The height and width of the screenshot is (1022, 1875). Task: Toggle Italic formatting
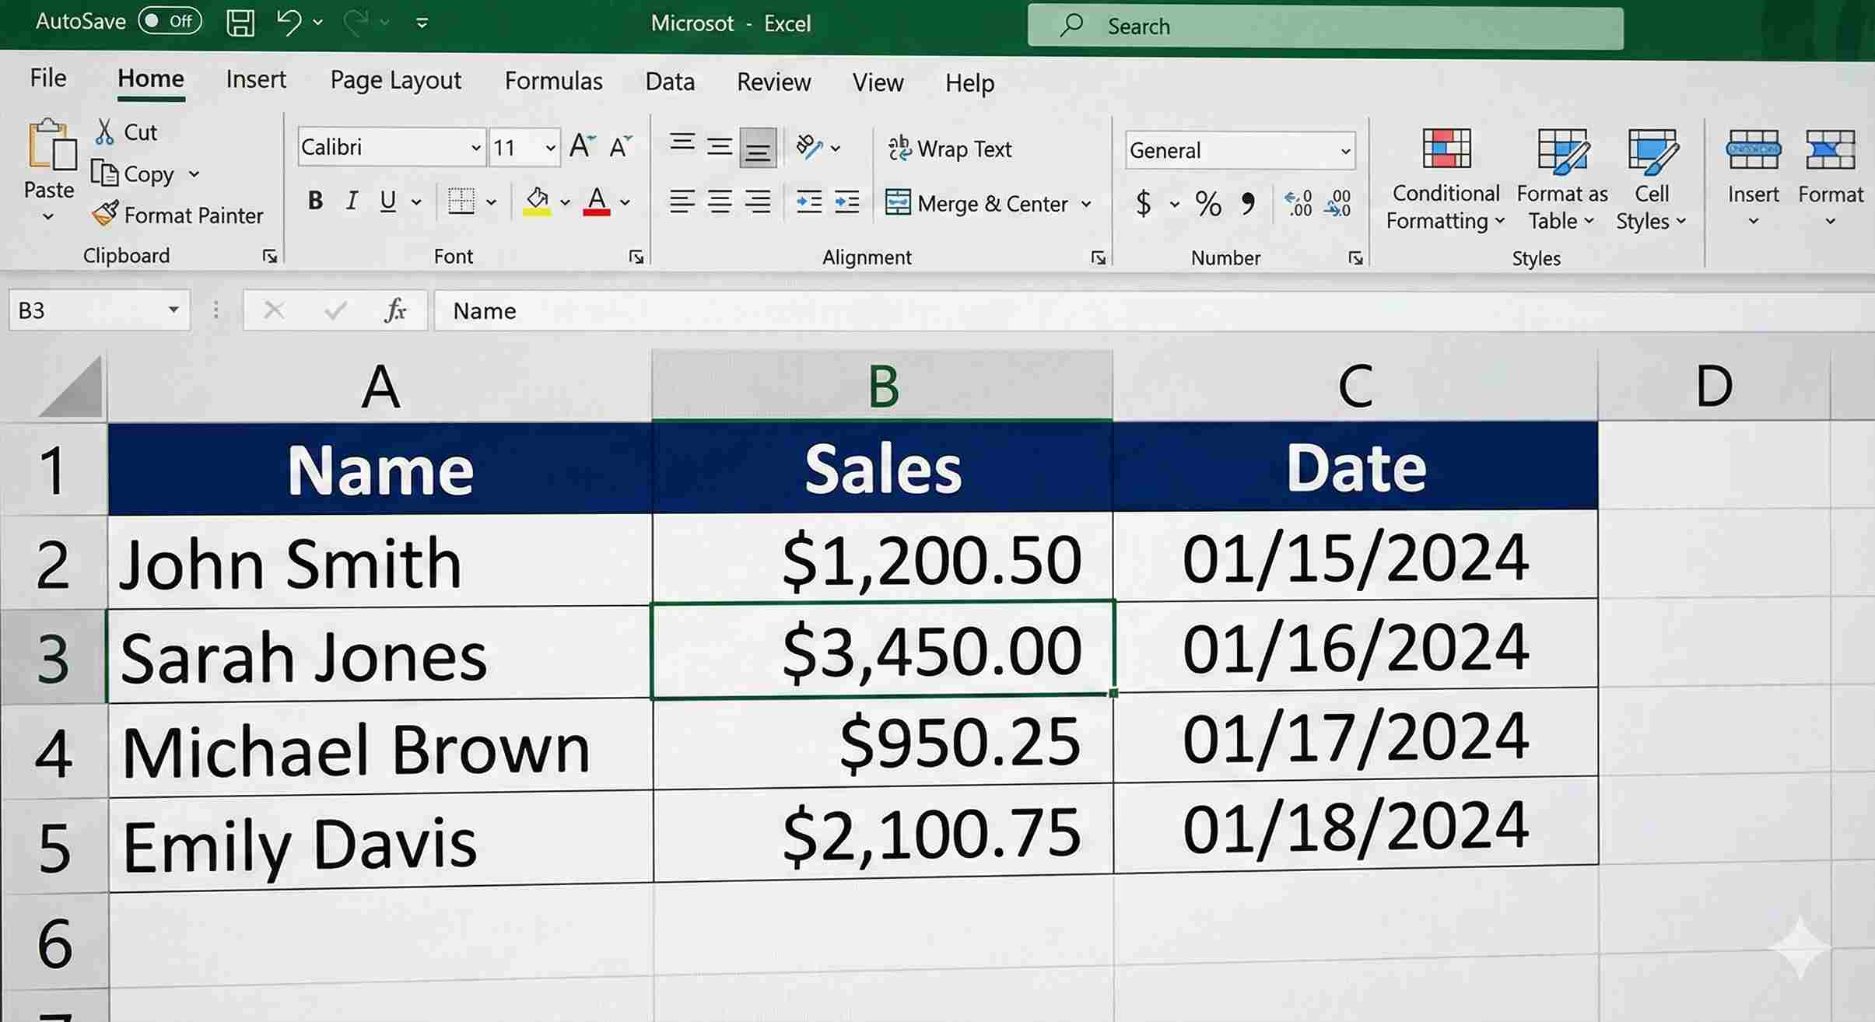click(352, 201)
